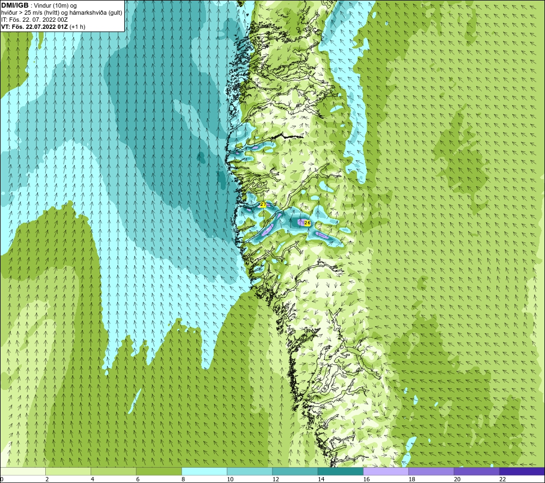This screenshot has height=483, width=545.
Task: Select the 8–10 m/s pale cyan swatch
Action: click(x=204, y=471)
